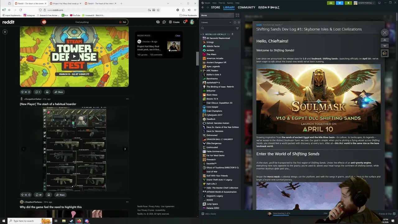Show next image in hoarder stash gallery
The image size is (398, 224).
tap(125, 149)
